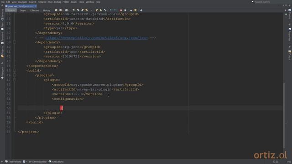Shift Line Left toolbar icon

110,10
